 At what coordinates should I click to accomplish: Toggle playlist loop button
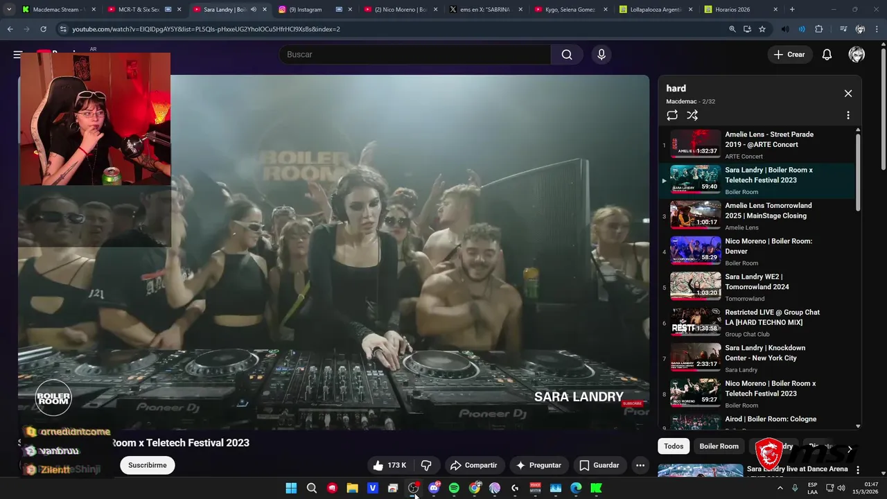coord(672,116)
